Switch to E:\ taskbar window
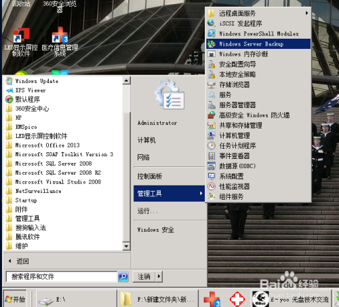This screenshot has height=307, width=339. tap(76, 300)
